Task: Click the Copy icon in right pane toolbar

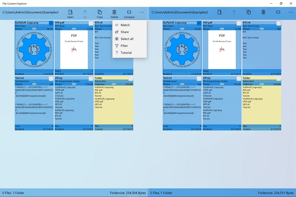Action: tap(249, 12)
